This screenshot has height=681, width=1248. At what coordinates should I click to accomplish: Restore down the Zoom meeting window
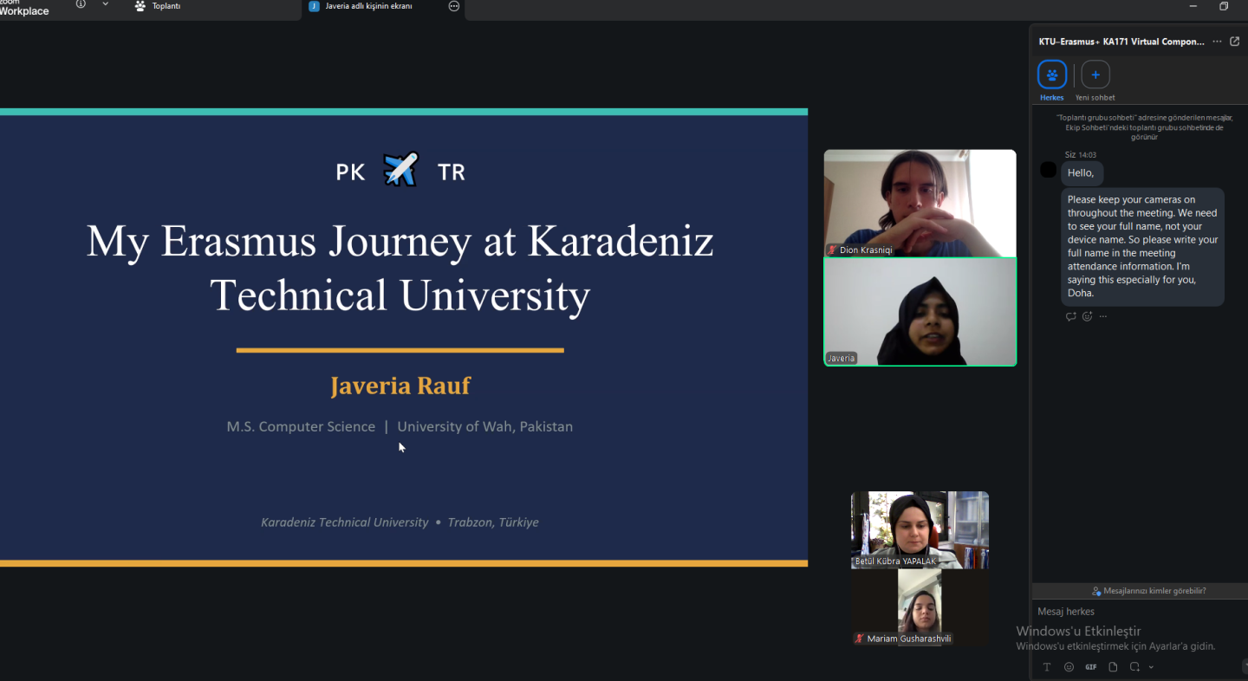(1224, 6)
